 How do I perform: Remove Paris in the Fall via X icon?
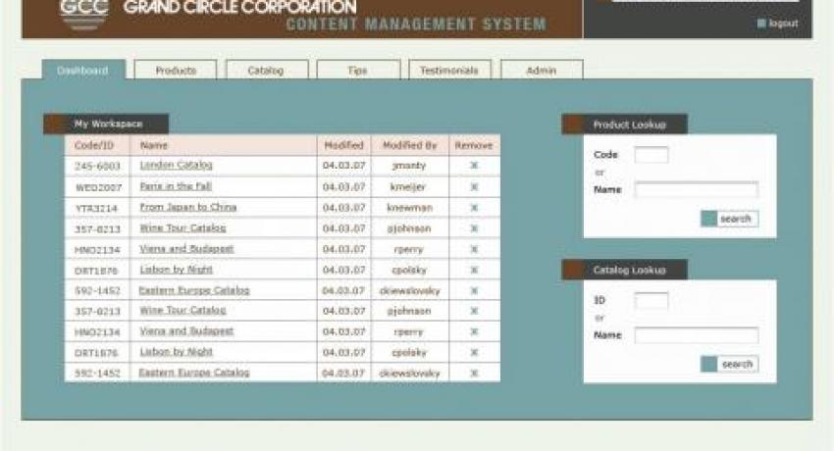click(x=474, y=187)
